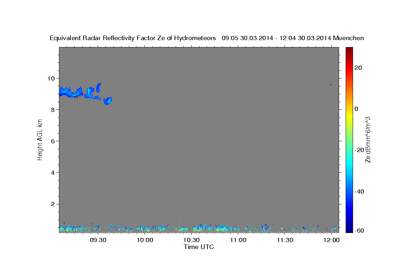The height and width of the screenshot is (279, 419).
Task: Click the date range '09:05 30.03.2014 - 12:04 30.03.2014'
Action: pos(277,38)
